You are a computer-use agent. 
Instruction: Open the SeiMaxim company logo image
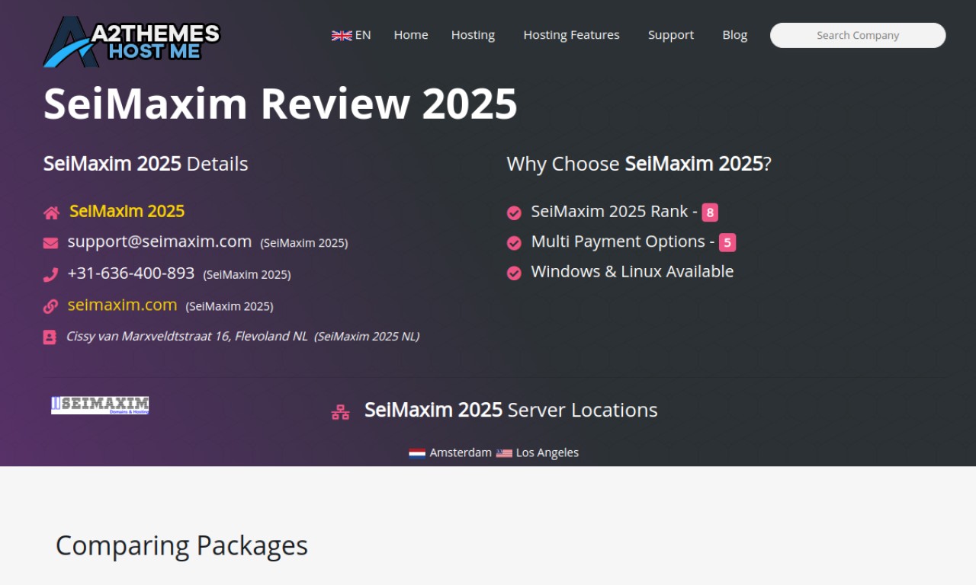100,405
